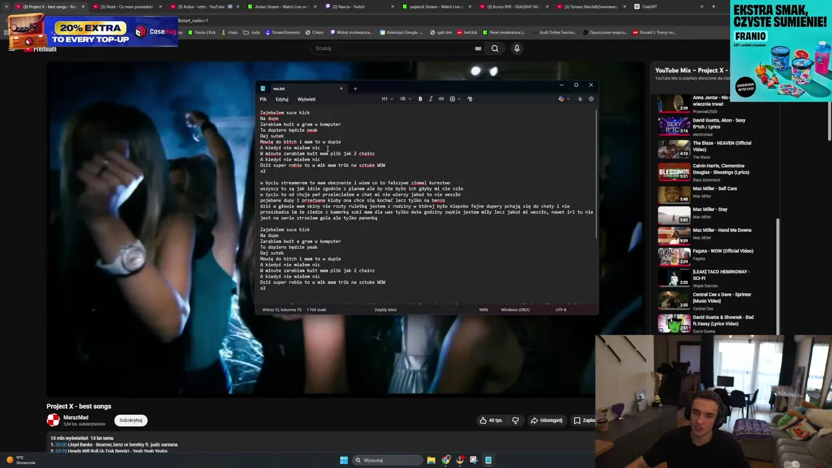Jump to the 03:25 Heads Will Roll timestamp

tap(61, 450)
